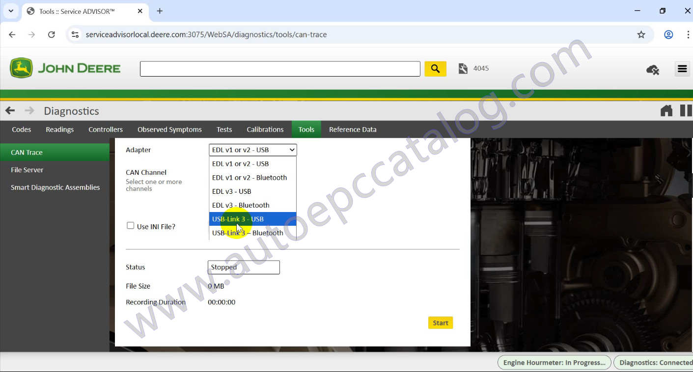The width and height of the screenshot is (693, 372).
Task: Click the Home icon in Diagnostics bar
Action: [x=666, y=111]
